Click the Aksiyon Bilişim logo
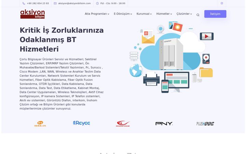 pos(32,14)
